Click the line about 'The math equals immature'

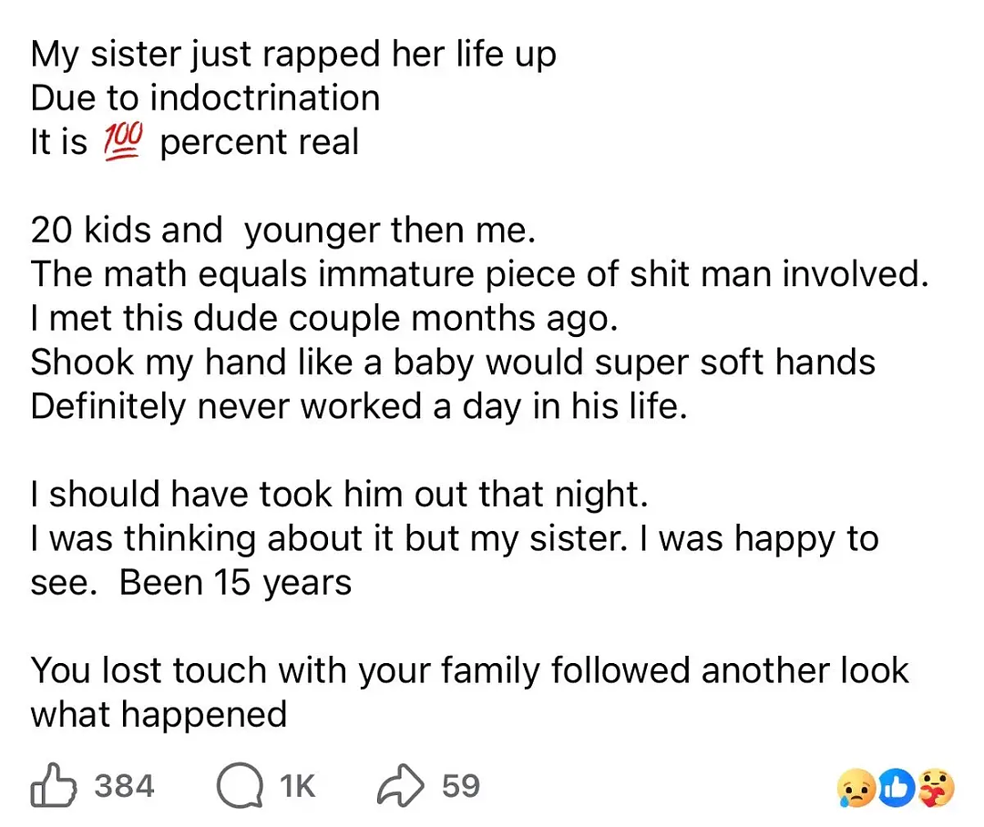coord(479,274)
